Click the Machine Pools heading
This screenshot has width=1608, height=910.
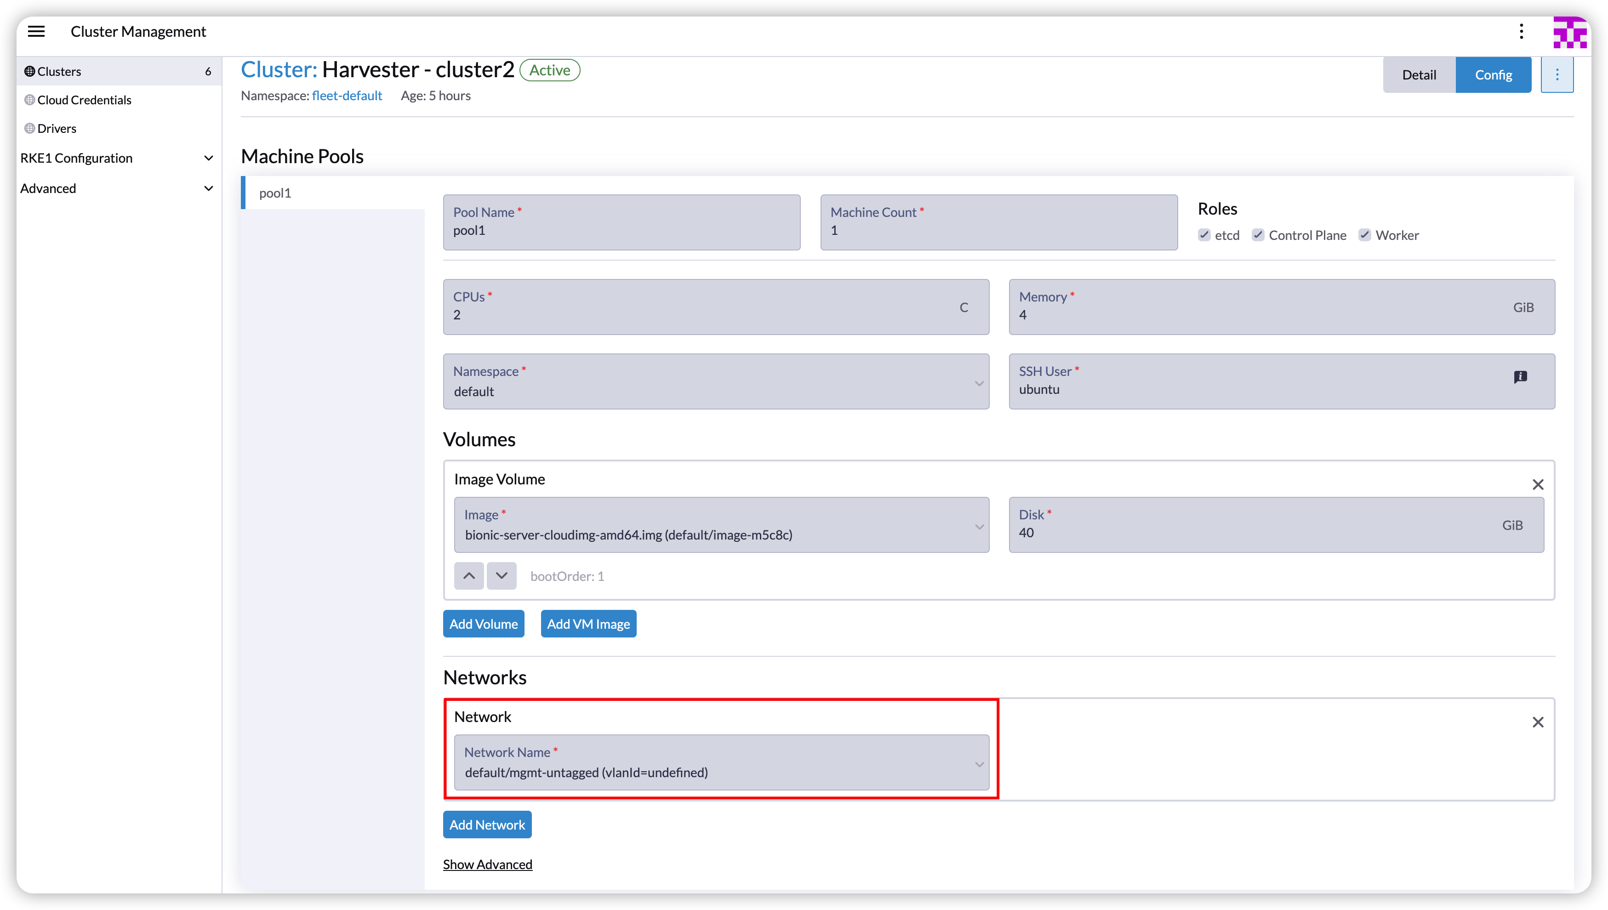[x=302, y=156]
